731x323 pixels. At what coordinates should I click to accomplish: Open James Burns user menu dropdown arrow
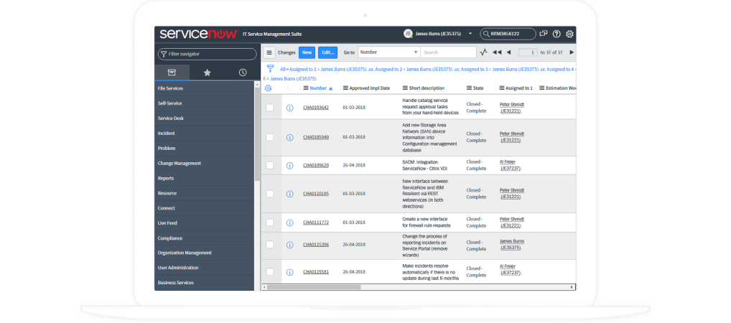pyautogui.click(x=470, y=34)
